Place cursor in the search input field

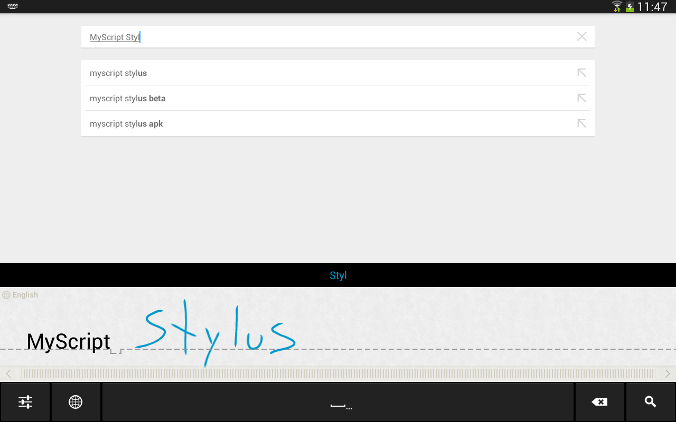coord(264,36)
